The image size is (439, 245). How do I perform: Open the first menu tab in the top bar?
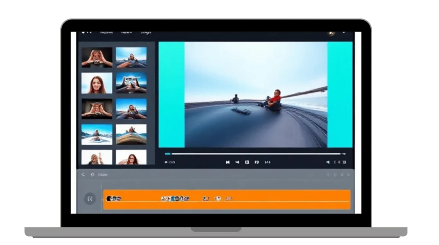pyautogui.click(x=106, y=33)
